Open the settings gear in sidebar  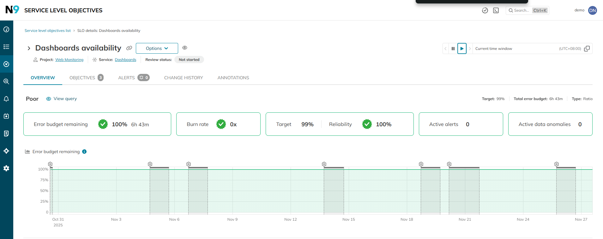(x=6, y=168)
